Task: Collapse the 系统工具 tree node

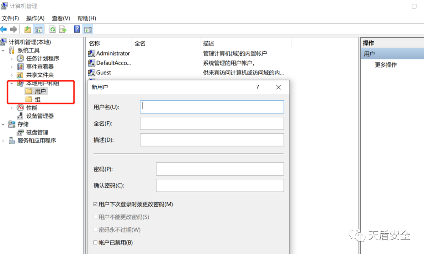Action: click(x=3, y=51)
